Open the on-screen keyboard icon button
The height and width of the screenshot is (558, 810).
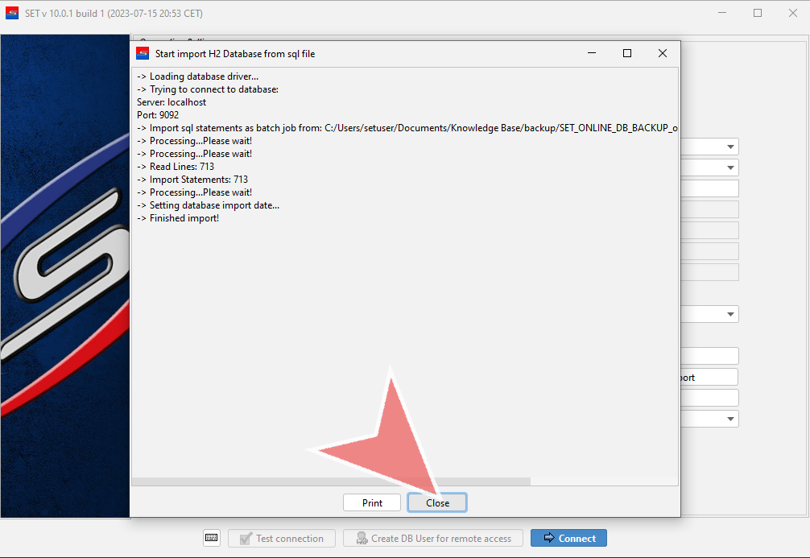pyautogui.click(x=212, y=538)
